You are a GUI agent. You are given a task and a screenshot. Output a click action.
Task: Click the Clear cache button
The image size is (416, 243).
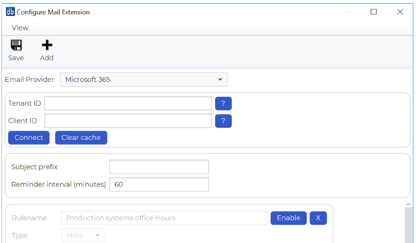coord(81,138)
